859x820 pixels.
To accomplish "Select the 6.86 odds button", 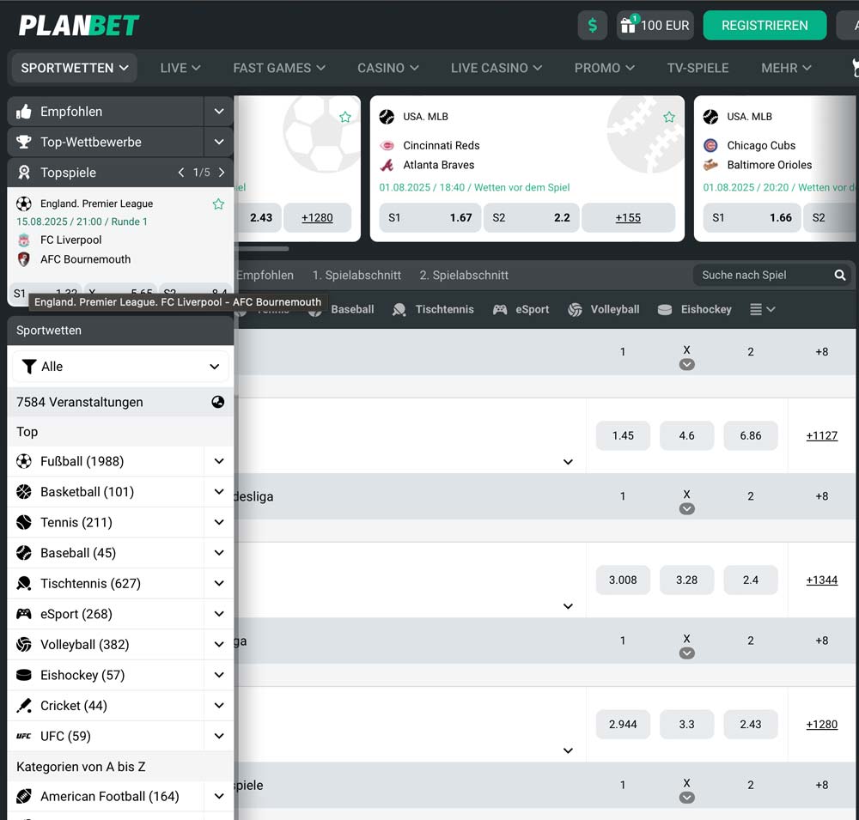I will point(751,436).
